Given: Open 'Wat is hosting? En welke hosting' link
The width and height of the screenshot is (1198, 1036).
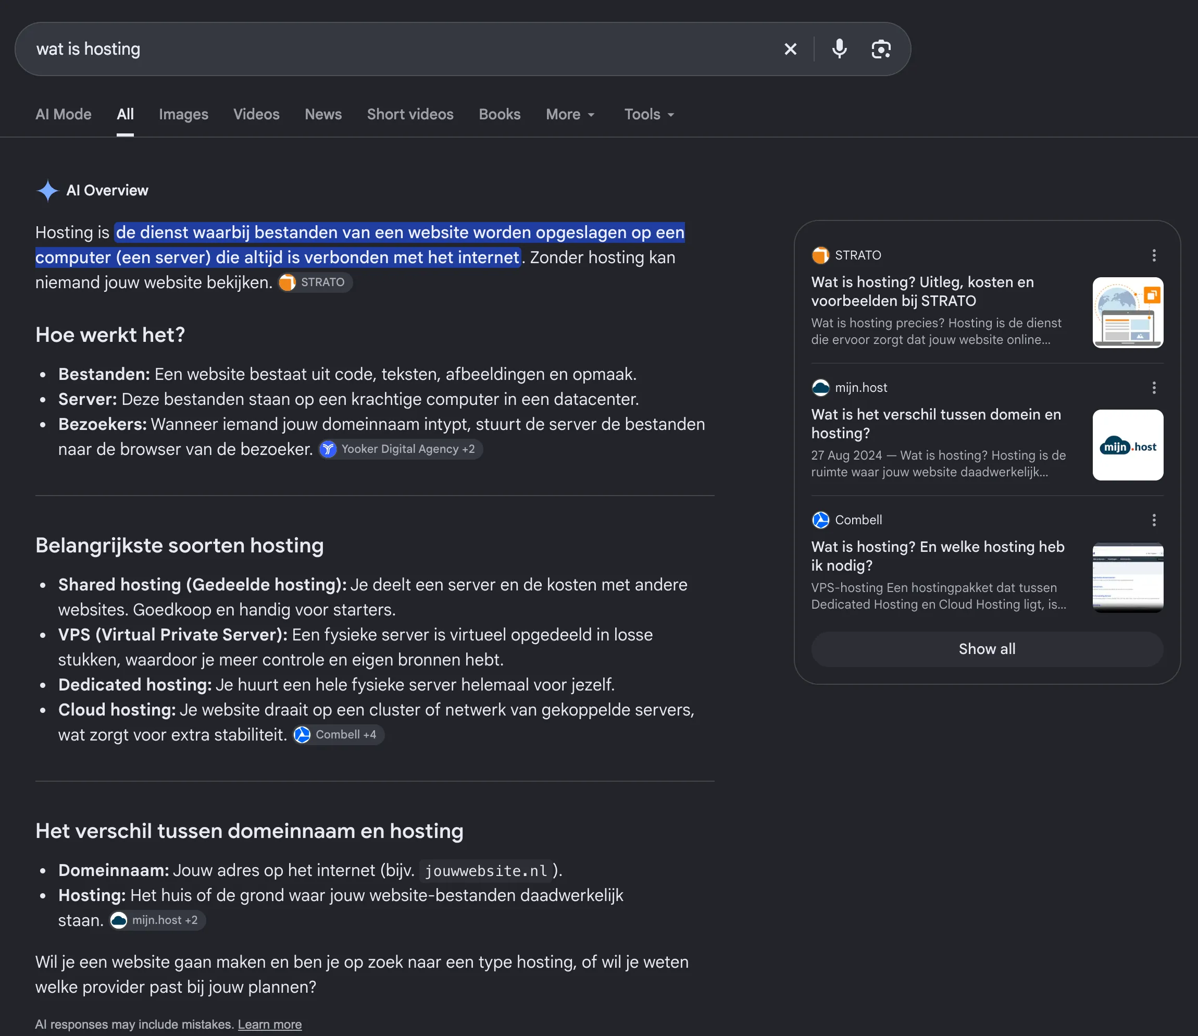Looking at the screenshot, I should tap(937, 557).
